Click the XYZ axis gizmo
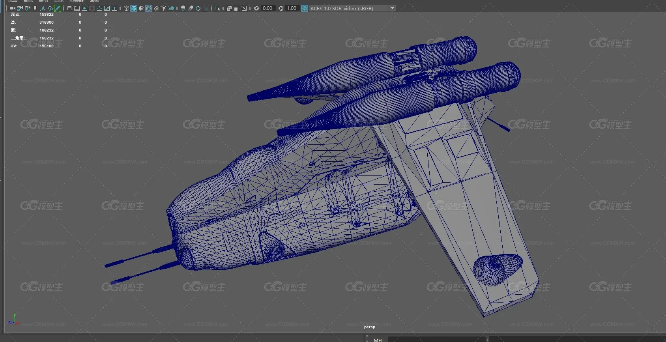Image resolution: width=666 pixels, height=342 pixels. (13, 320)
